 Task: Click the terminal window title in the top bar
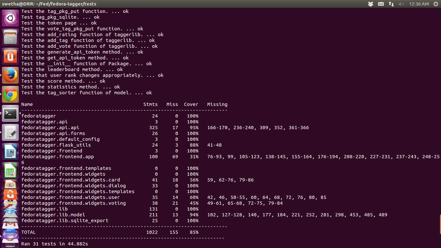(x=49, y=4)
